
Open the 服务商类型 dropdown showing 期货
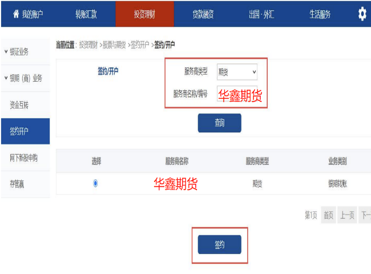click(237, 72)
